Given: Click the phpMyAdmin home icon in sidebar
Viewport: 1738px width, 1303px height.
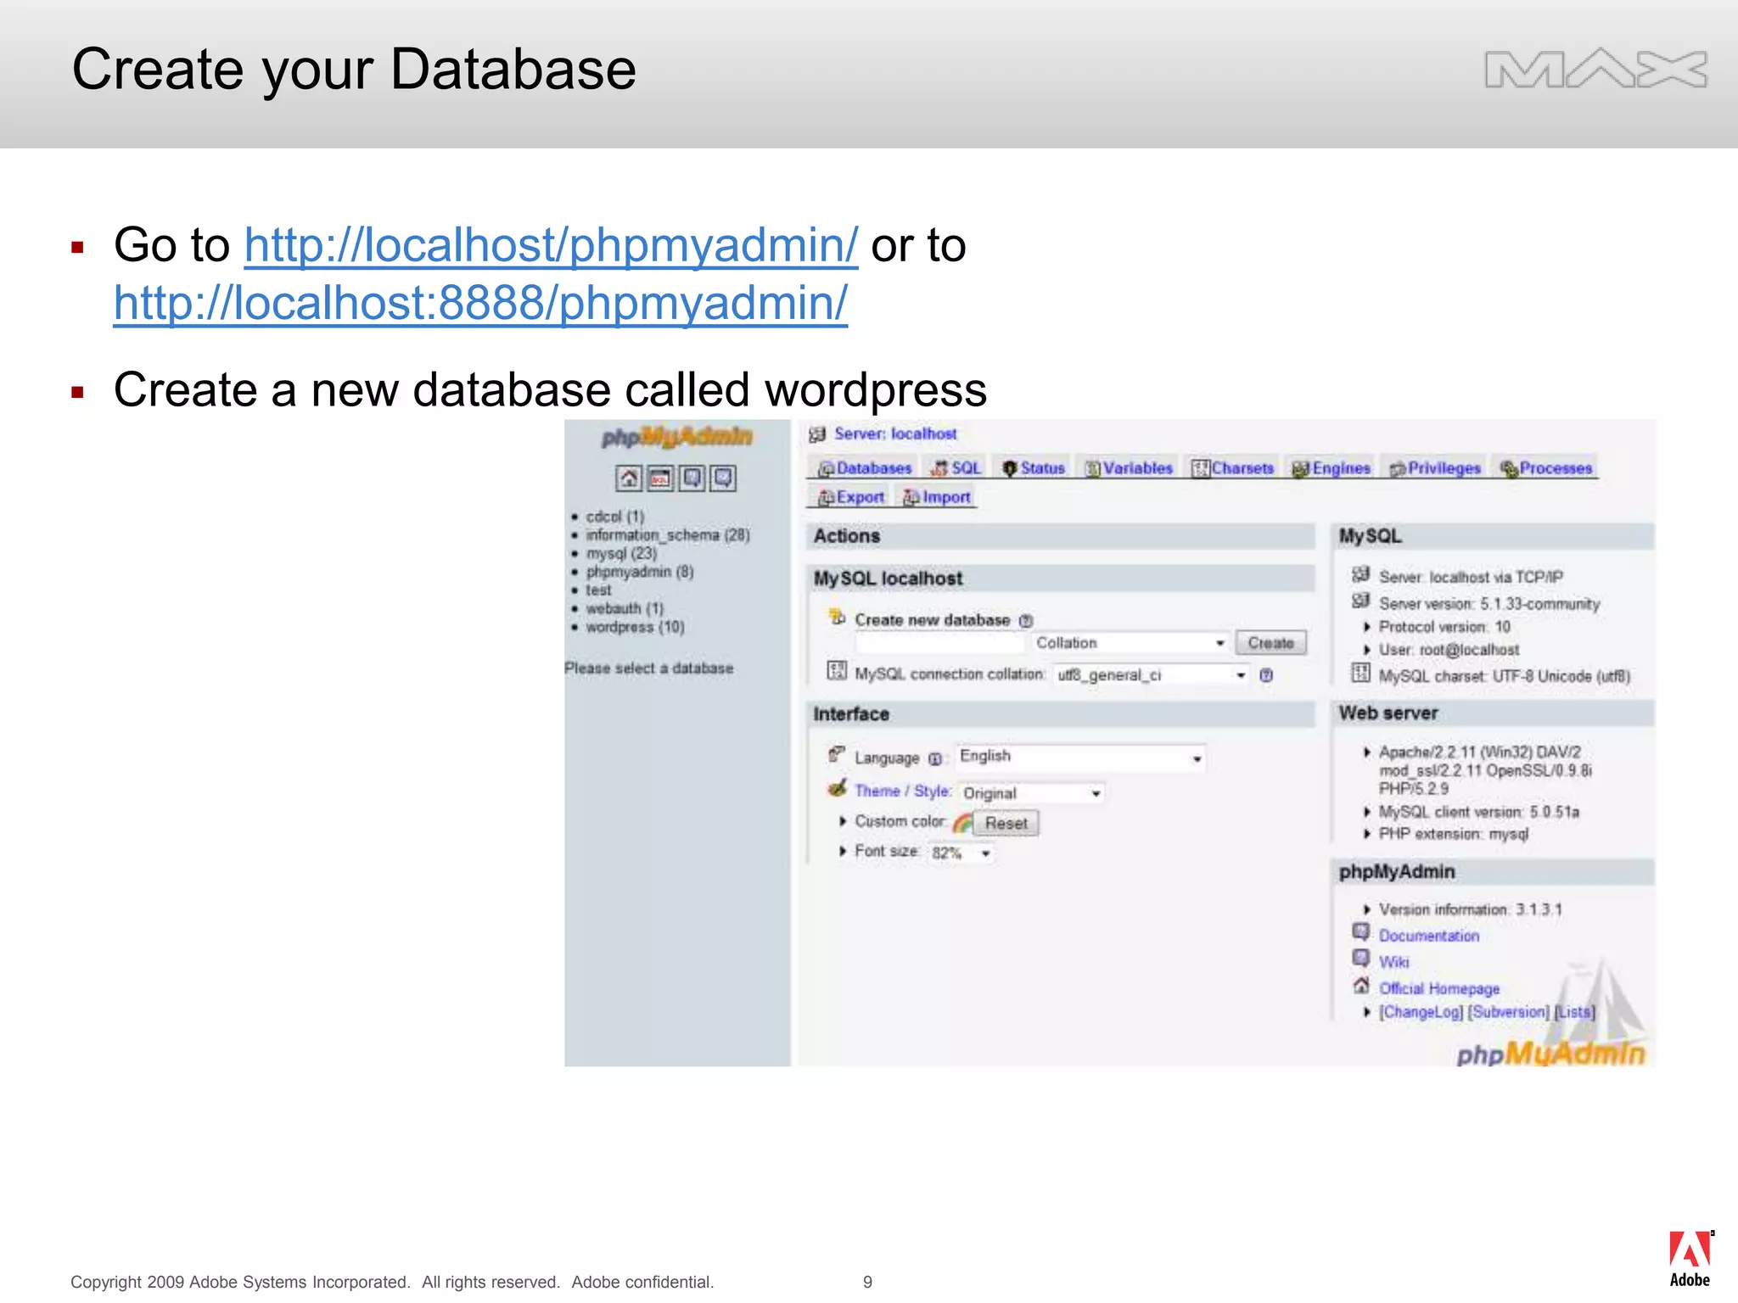Looking at the screenshot, I should tap(628, 478).
